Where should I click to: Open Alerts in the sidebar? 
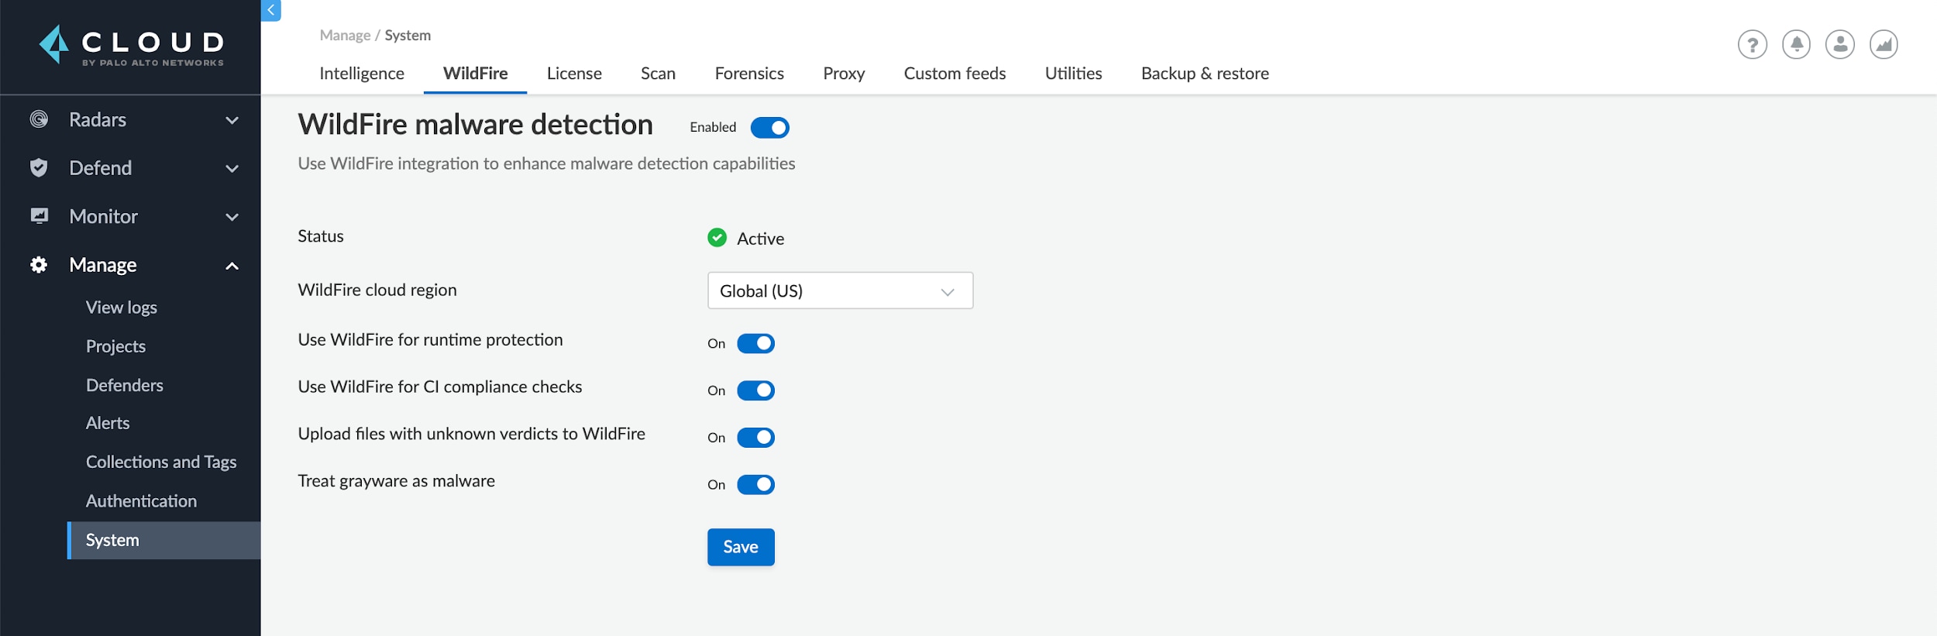coord(108,423)
